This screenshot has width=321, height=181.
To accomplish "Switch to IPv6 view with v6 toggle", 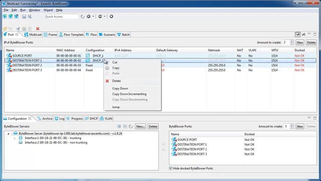I will click(x=303, y=35).
